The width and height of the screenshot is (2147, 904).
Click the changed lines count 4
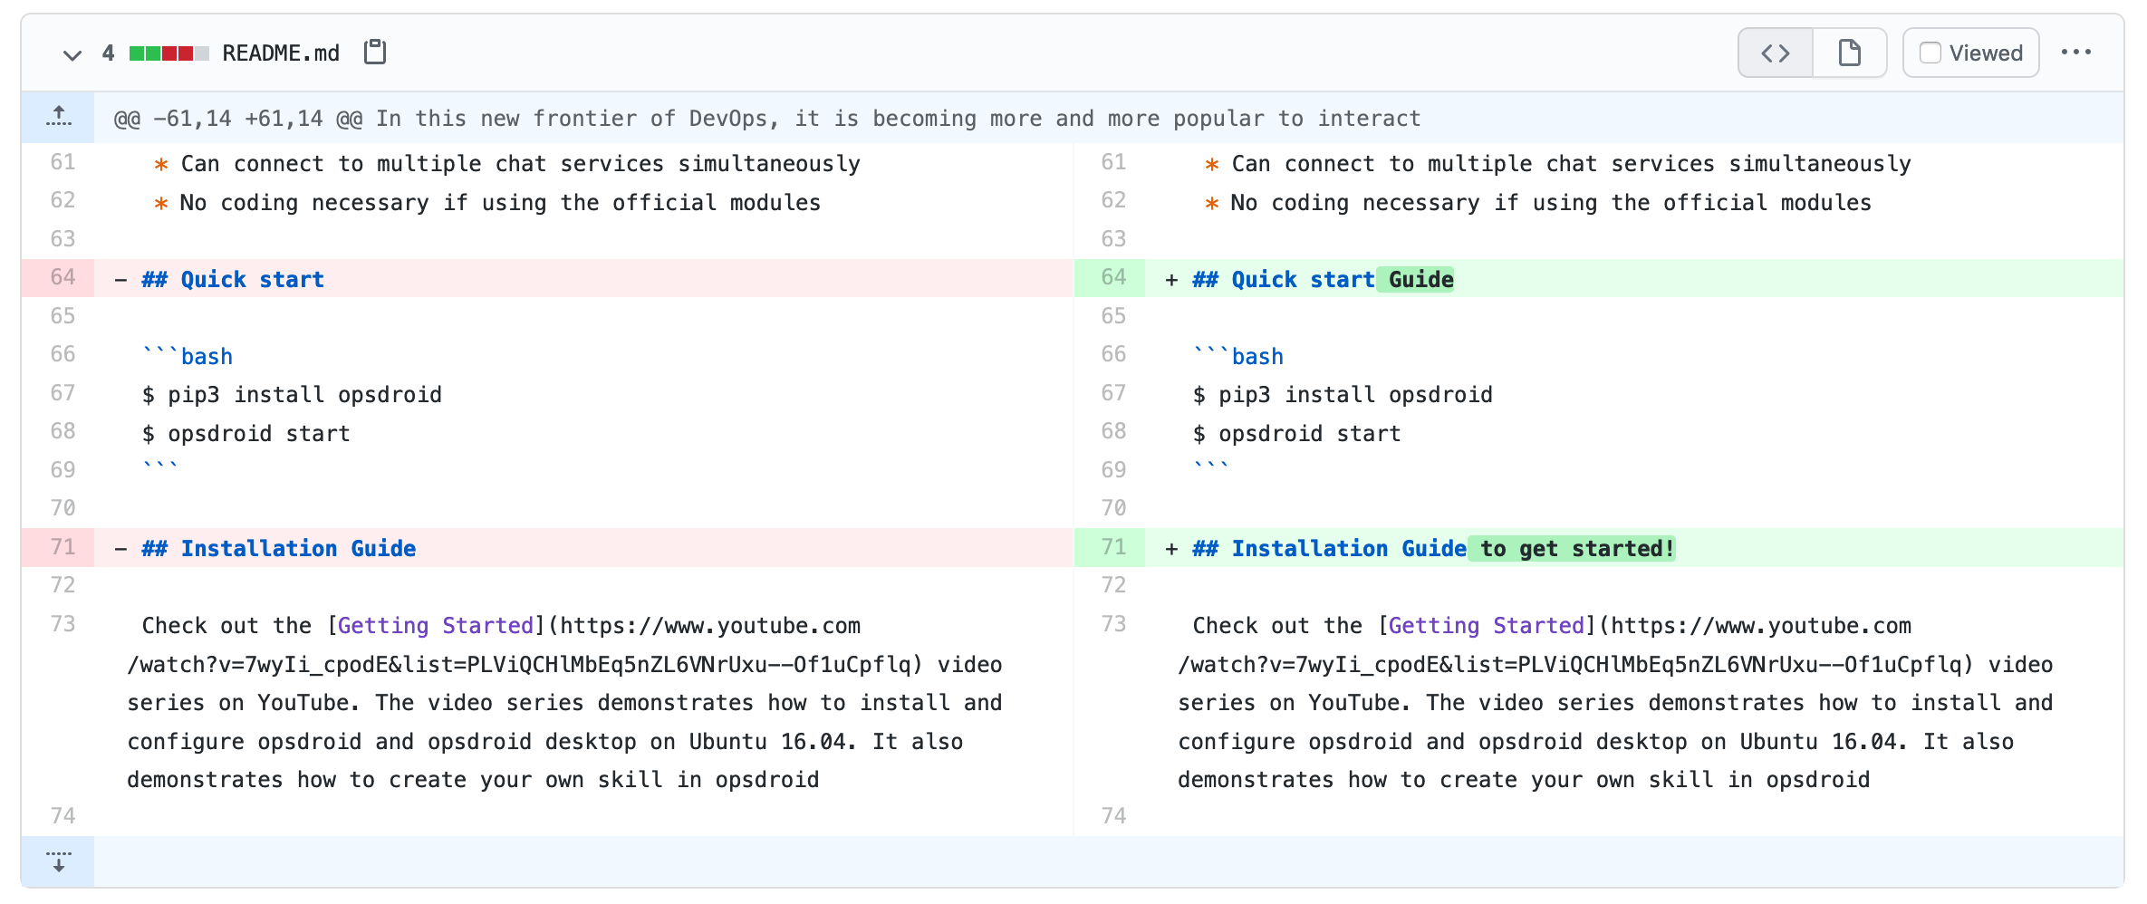[x=108, y=53]
